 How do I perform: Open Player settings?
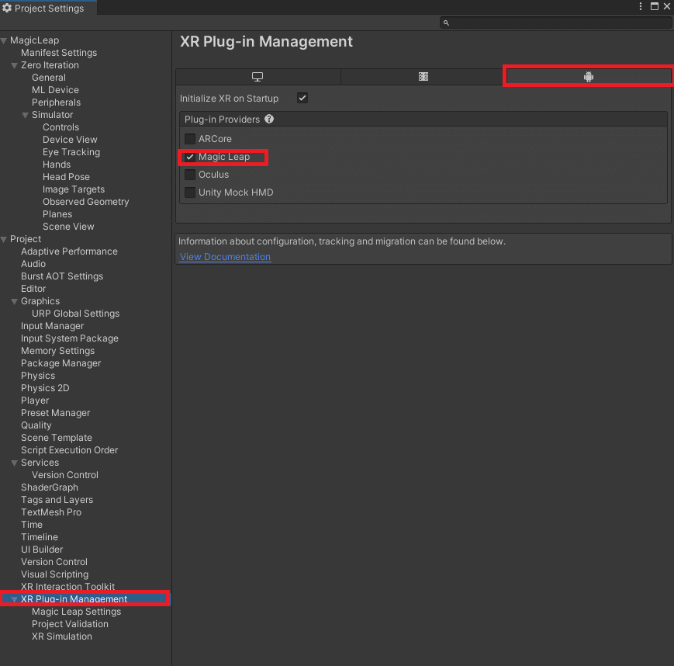click(35, 401)
